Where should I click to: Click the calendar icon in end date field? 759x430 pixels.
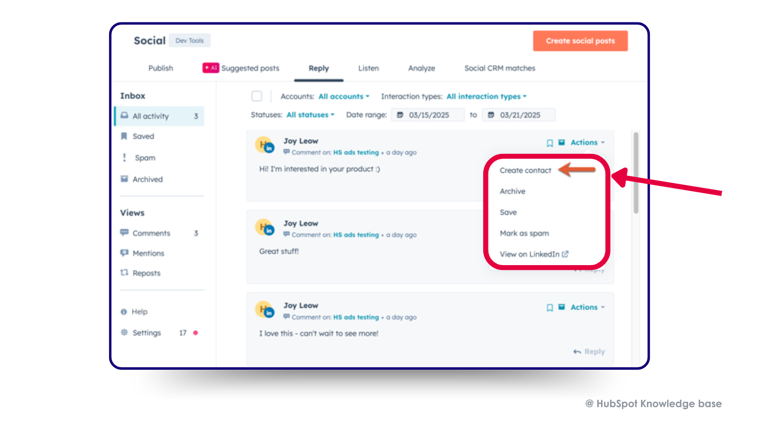click(491, 115)
